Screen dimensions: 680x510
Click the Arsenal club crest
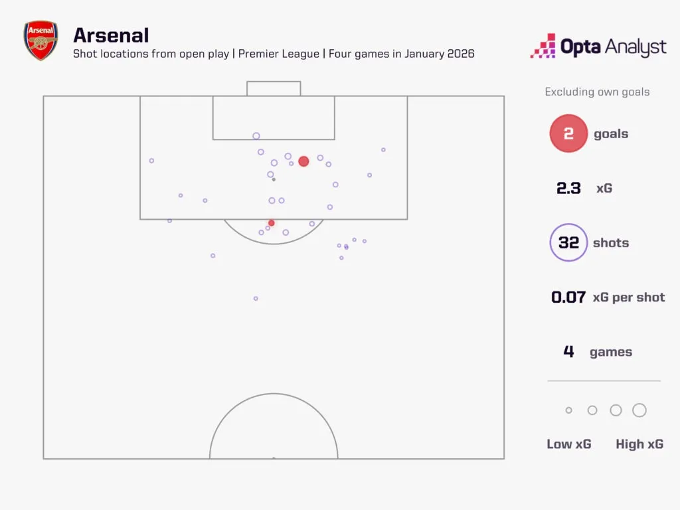coord(39,41)
